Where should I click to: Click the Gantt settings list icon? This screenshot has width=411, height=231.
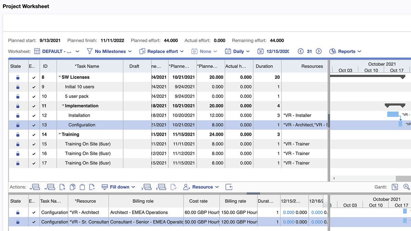(395, 187)
